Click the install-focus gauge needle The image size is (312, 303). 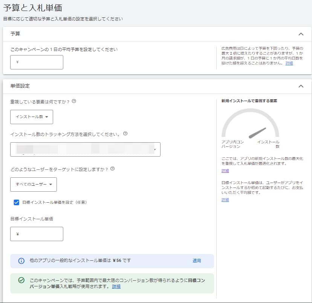258,132
